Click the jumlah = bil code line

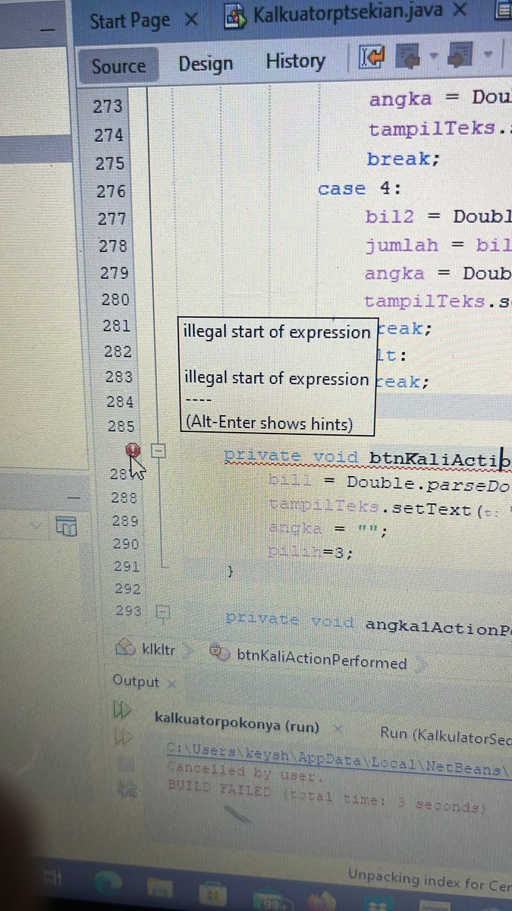point(438,246)
